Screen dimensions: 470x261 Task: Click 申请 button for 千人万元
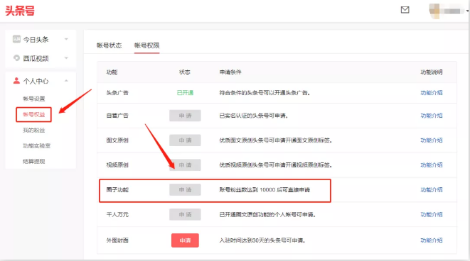(185, 214)
